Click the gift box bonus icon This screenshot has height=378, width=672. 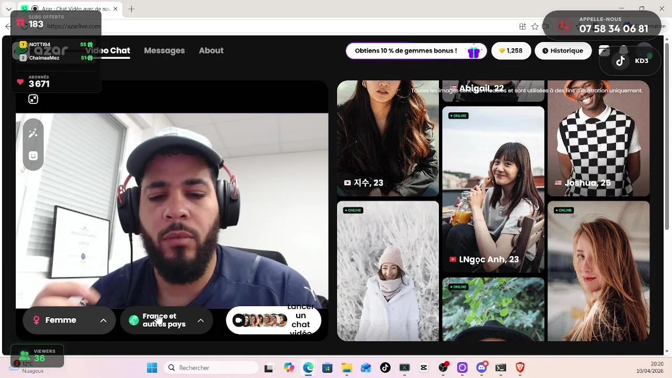474,51
